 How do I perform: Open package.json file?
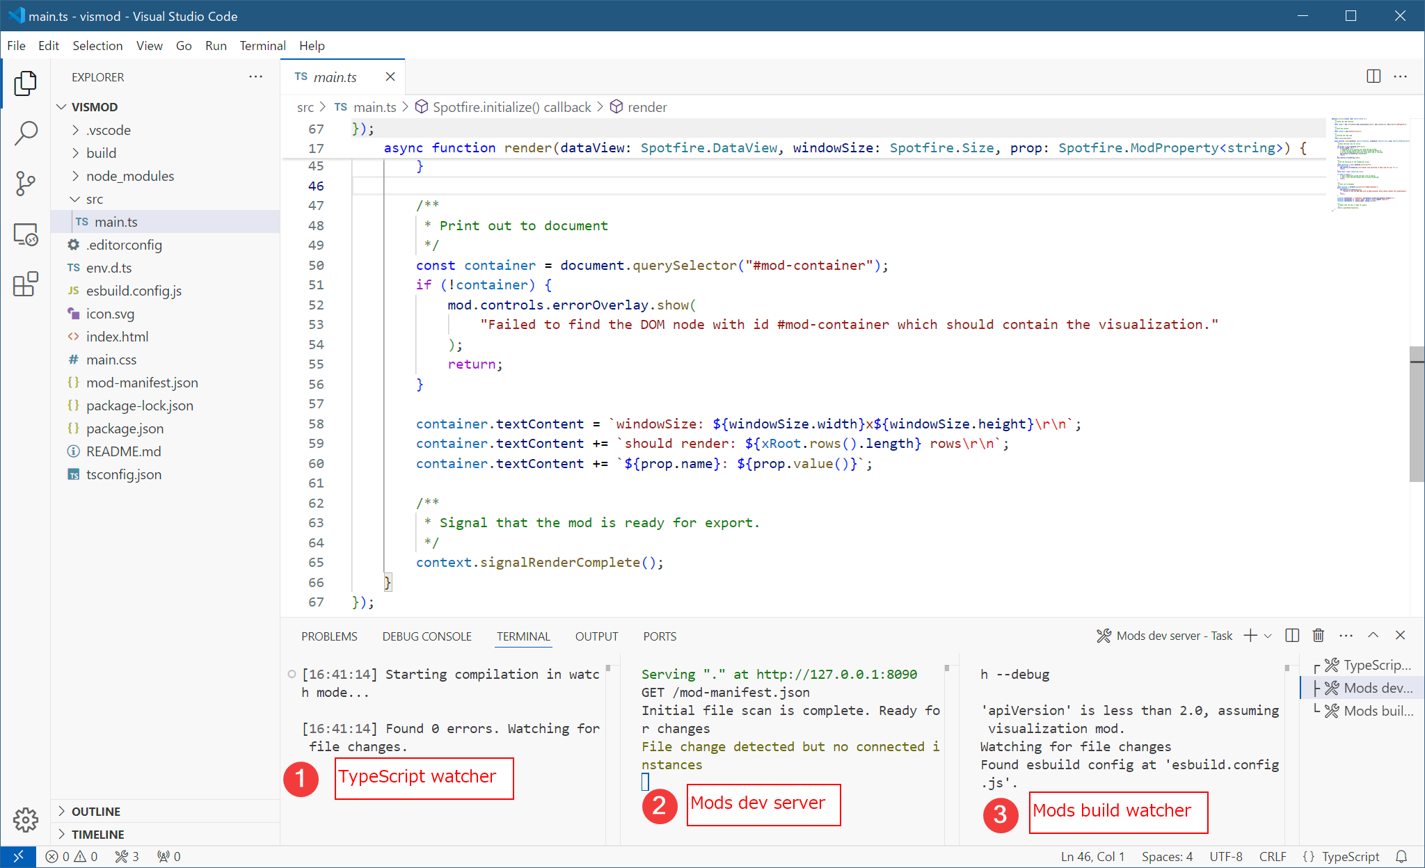point(166,428)
